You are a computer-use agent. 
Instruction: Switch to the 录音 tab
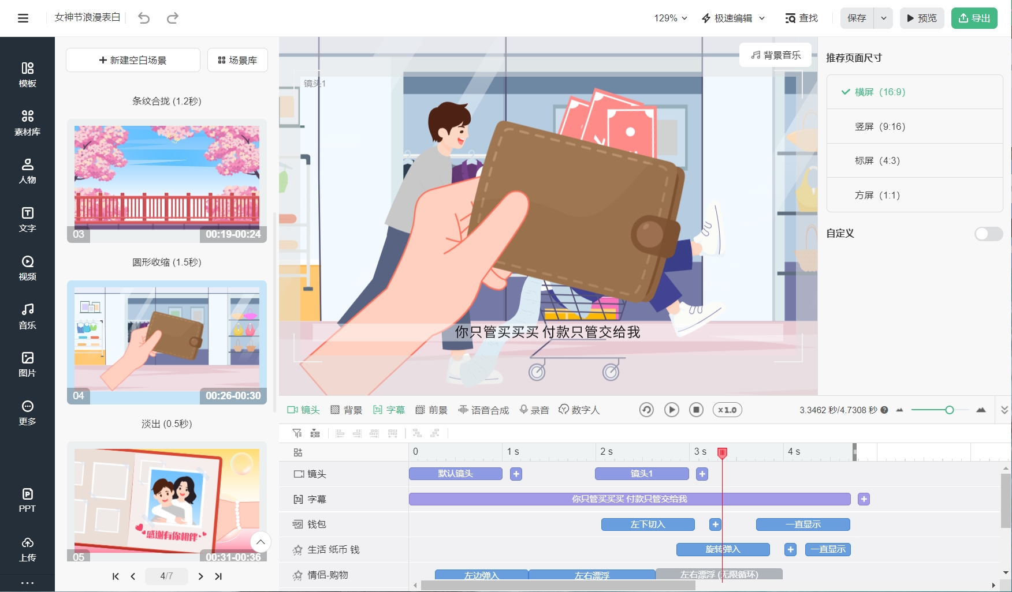(x=534, y=410)
